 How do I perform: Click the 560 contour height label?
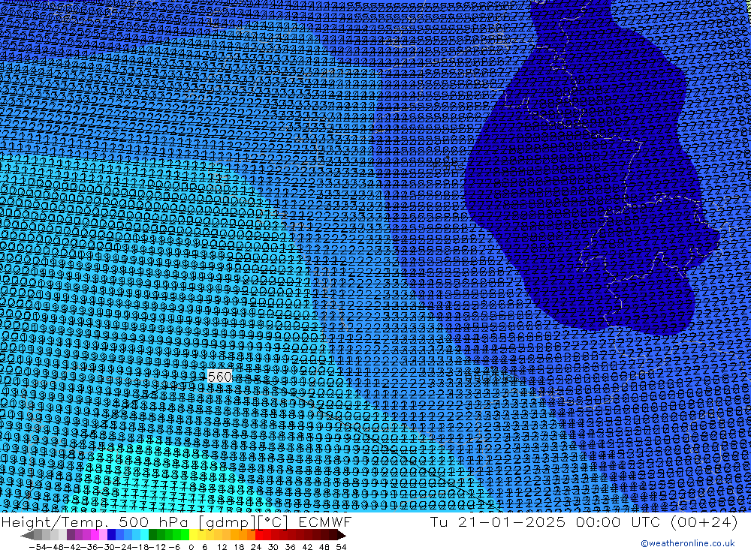tap(220, 377)
